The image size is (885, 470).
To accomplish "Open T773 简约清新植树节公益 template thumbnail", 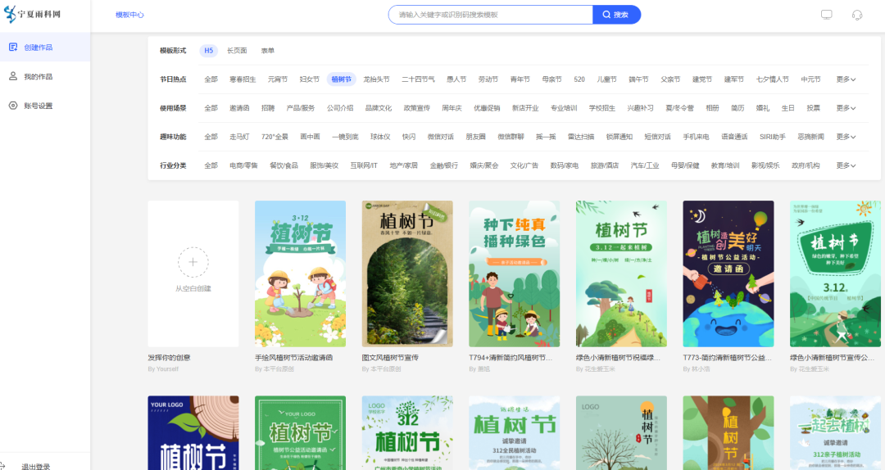I will 728,273.
